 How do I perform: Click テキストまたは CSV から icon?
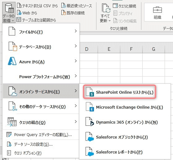(19, 6)
